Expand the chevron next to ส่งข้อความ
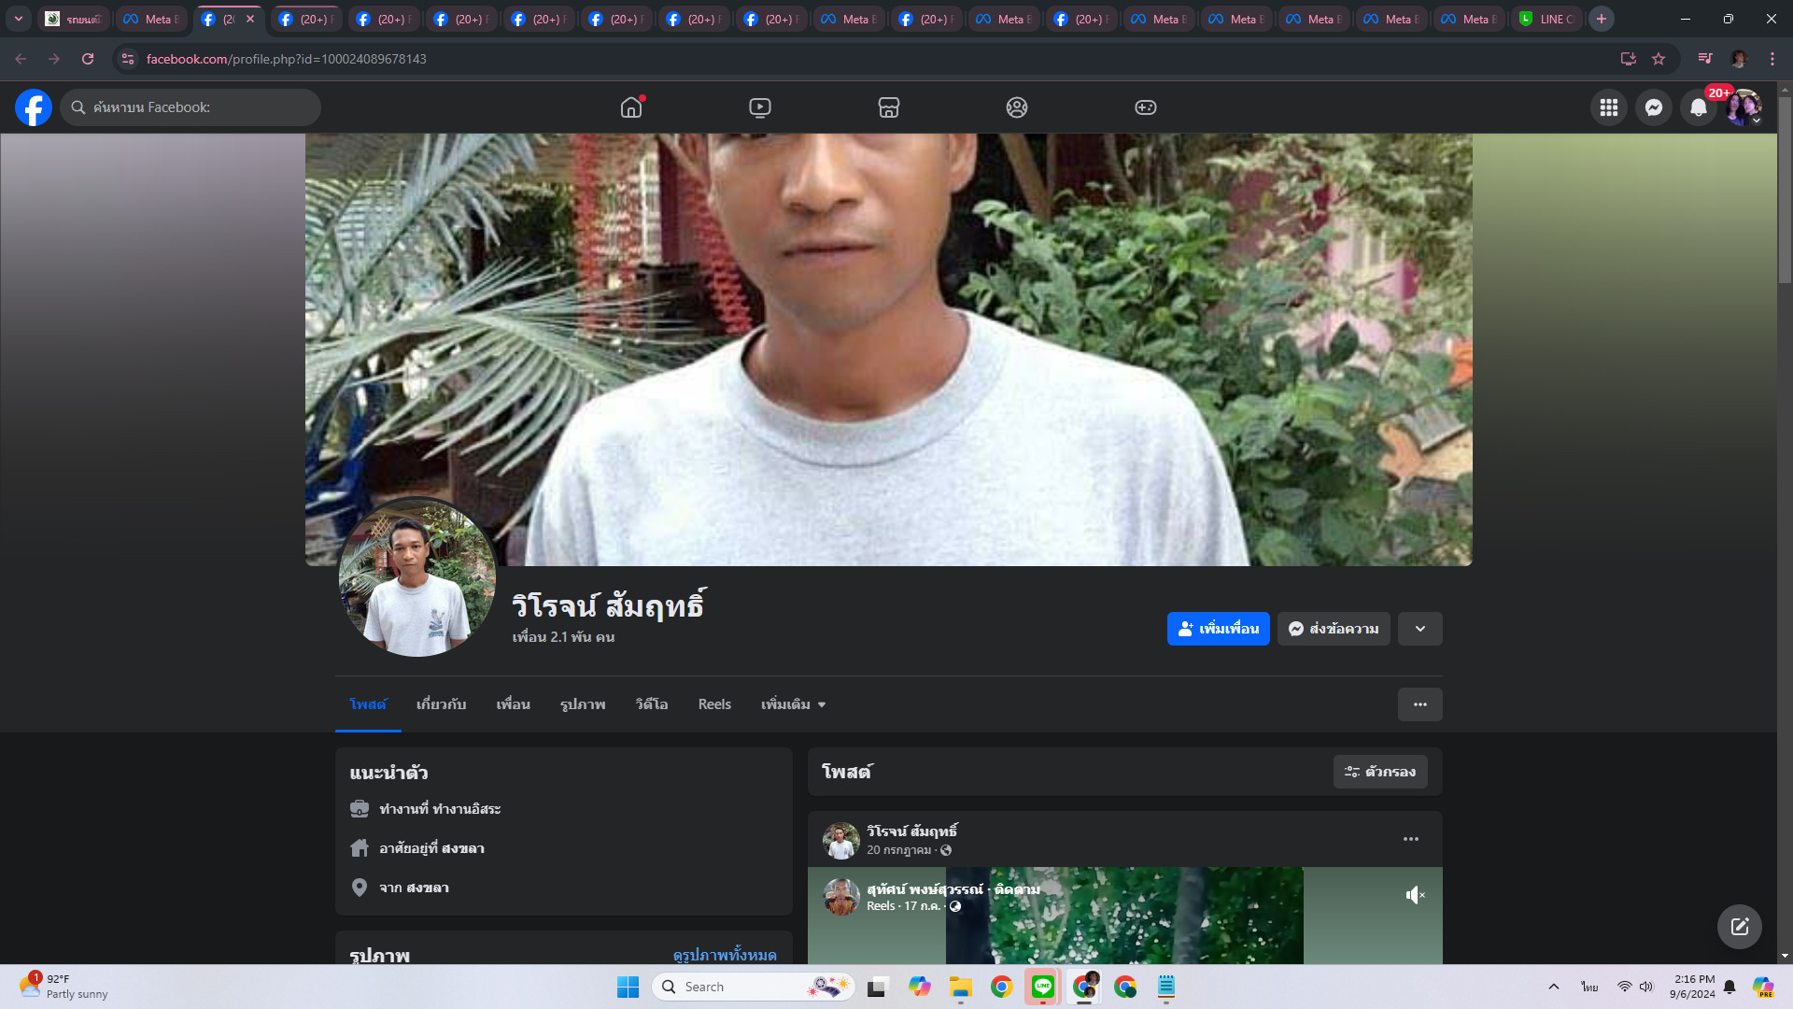The image size is (1793, 1009). (1419, 629)
